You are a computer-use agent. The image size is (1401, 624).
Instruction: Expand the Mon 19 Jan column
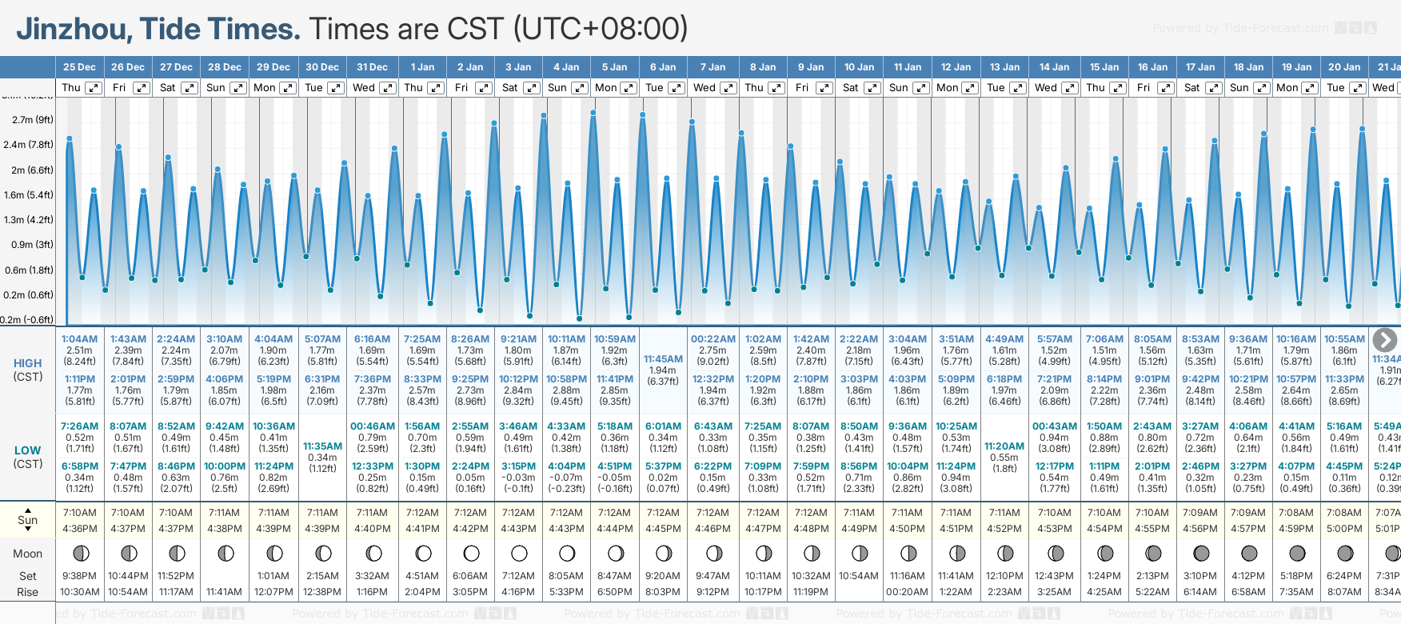[1311, 88]
